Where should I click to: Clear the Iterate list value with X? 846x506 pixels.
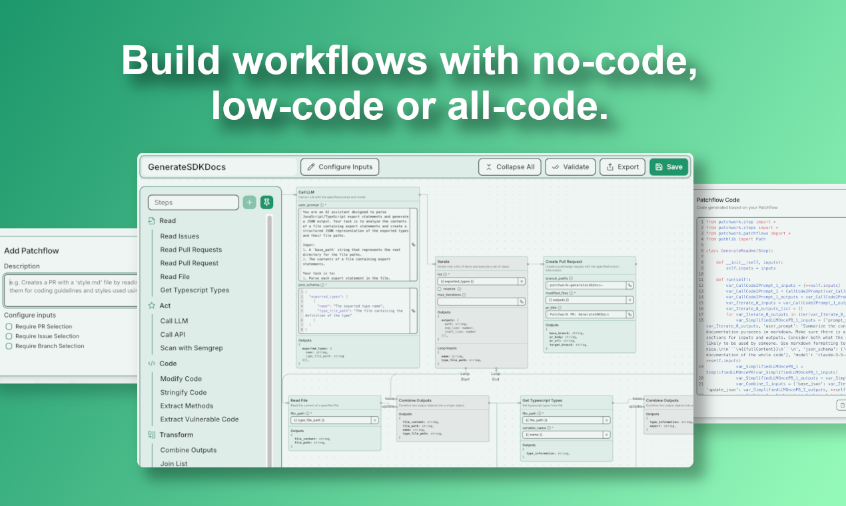(x=521, y=282)
